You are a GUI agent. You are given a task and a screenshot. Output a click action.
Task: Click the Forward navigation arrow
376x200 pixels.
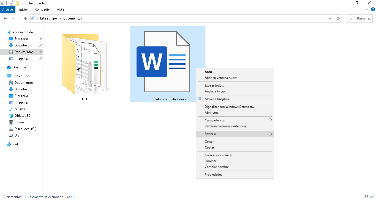13,18
